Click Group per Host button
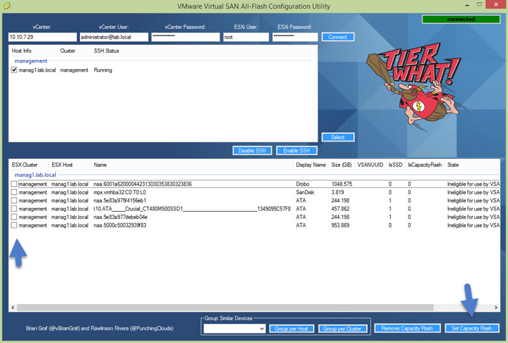The height and width of the screenshot is (343, 508). point(291,329)
